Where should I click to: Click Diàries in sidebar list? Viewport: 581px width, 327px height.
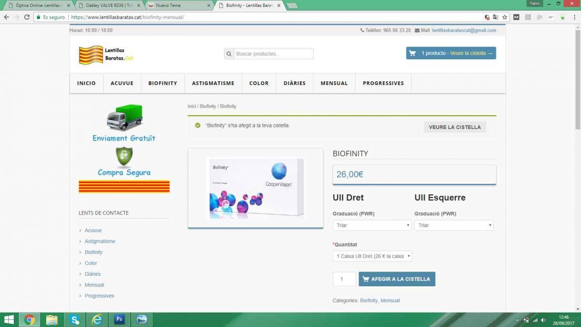click(92, 274)
